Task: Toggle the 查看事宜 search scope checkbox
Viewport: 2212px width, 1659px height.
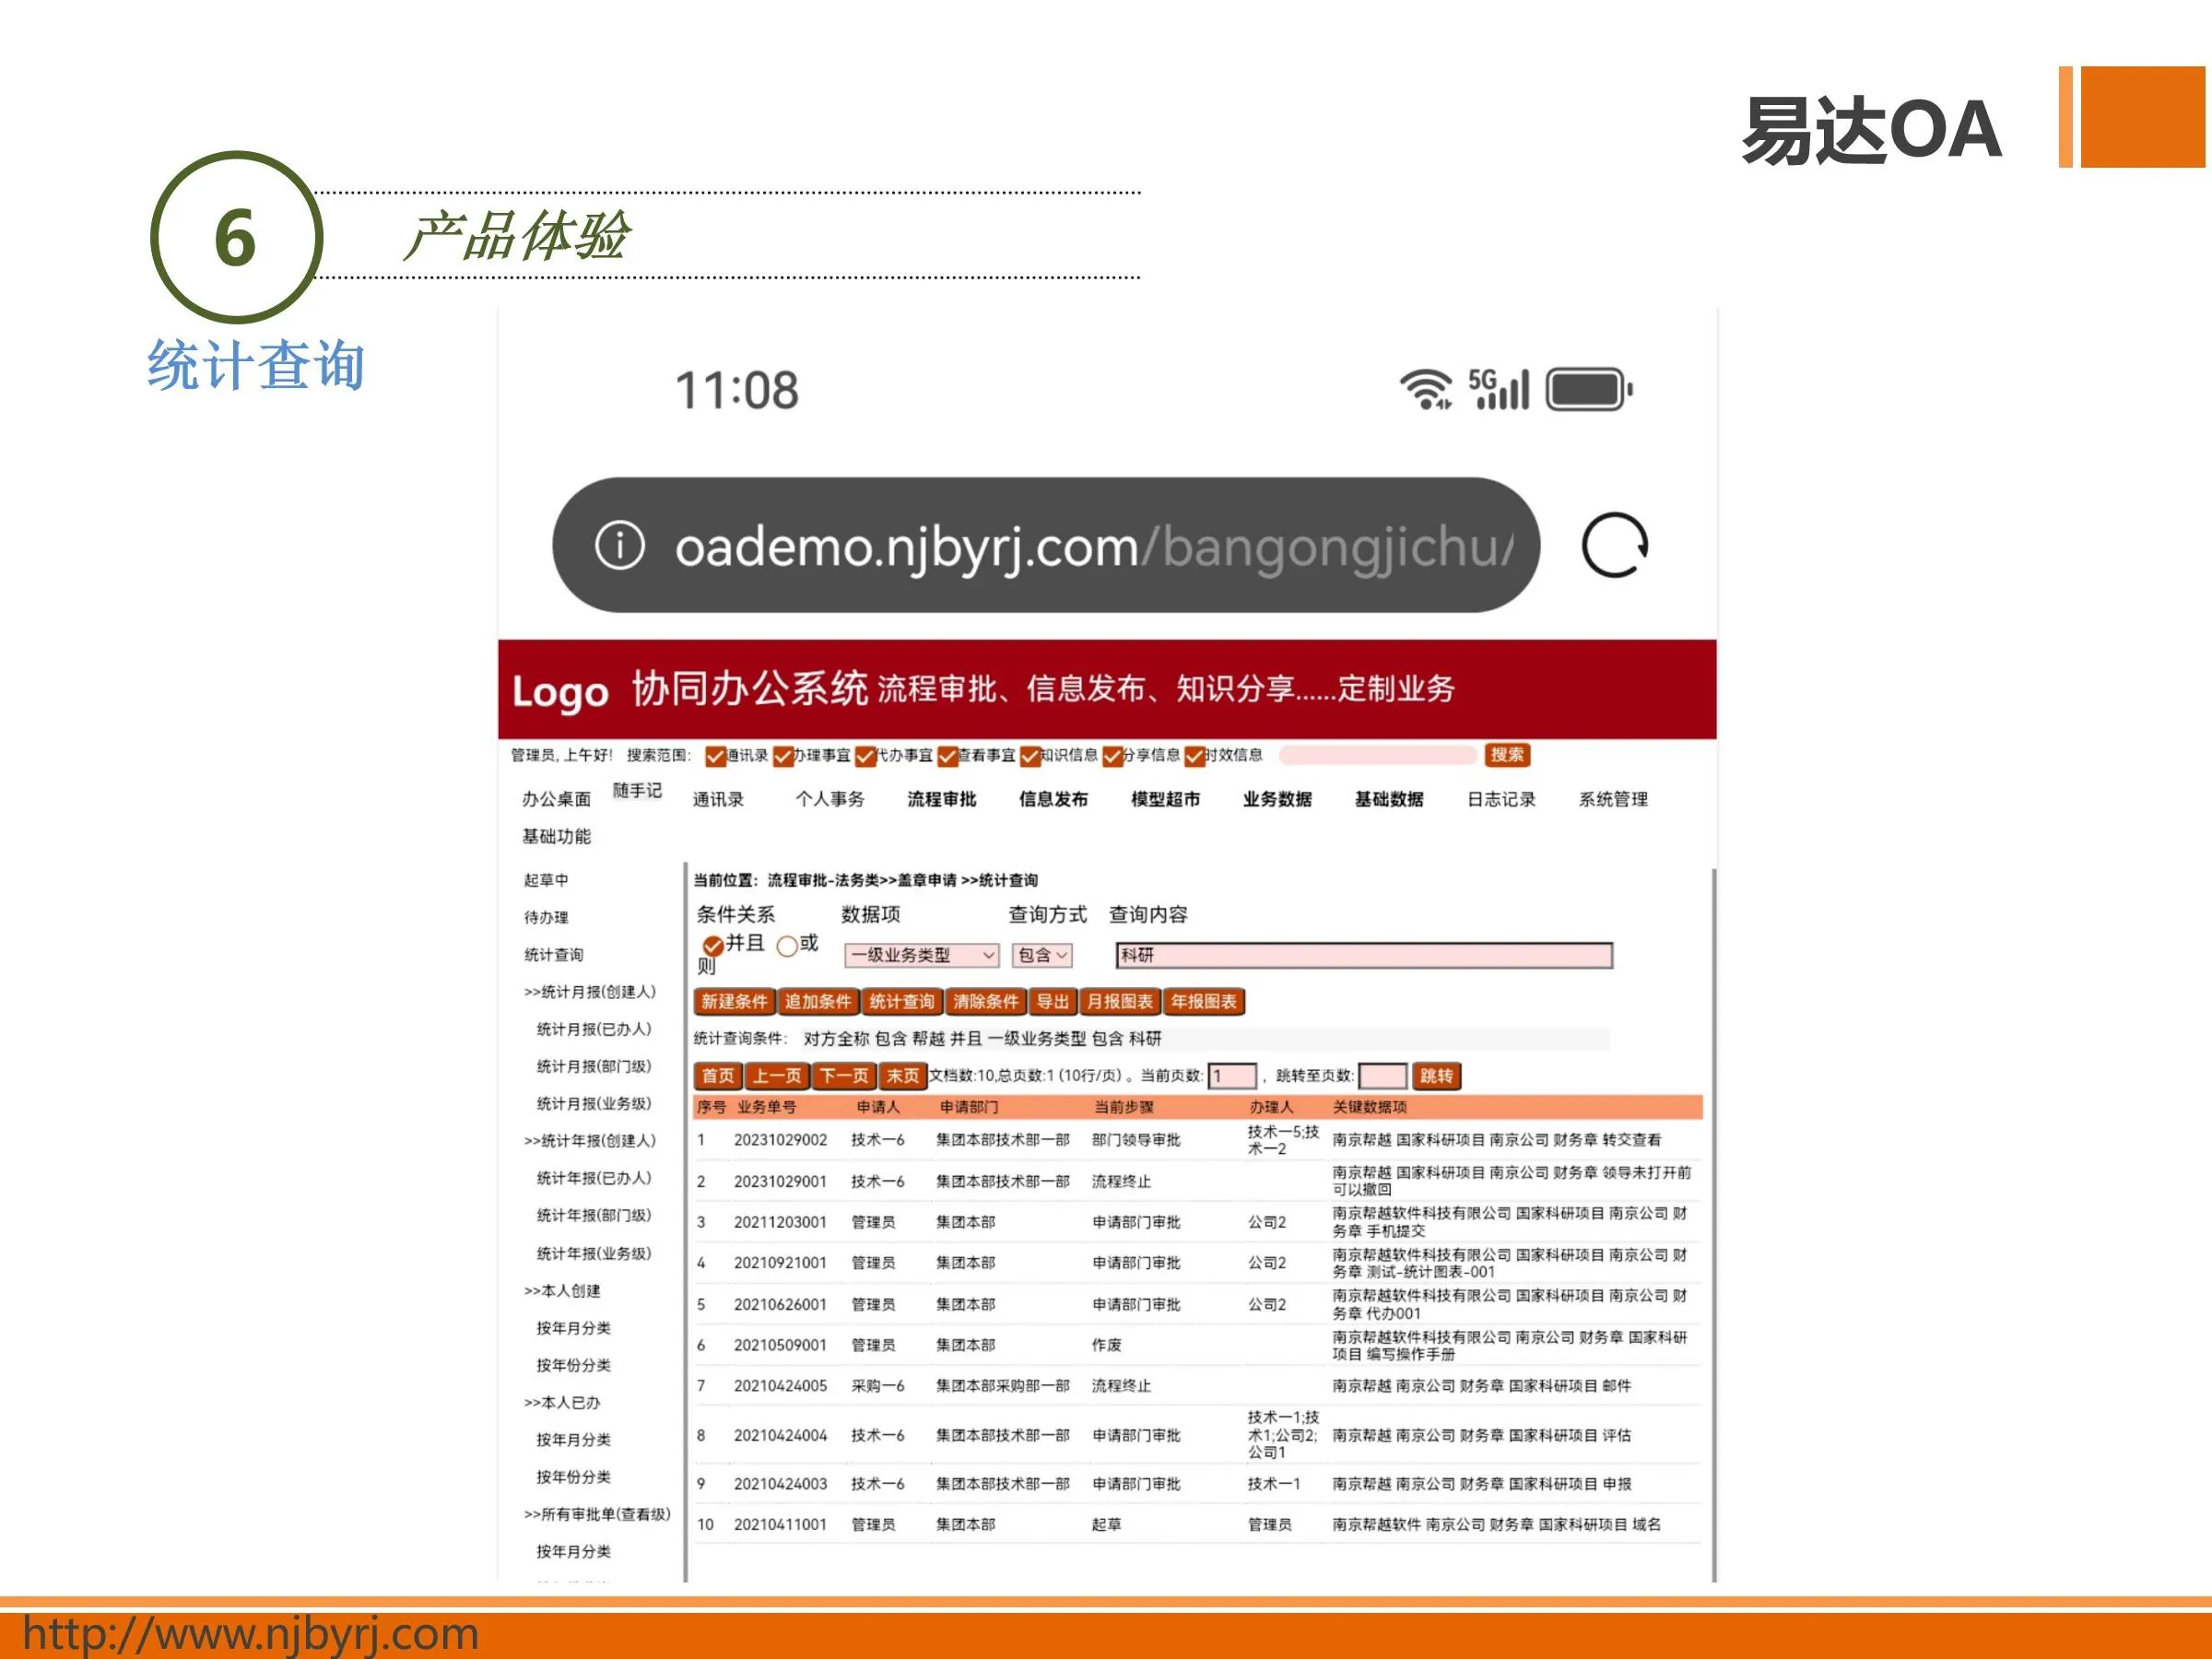Action: coord(947,756)
